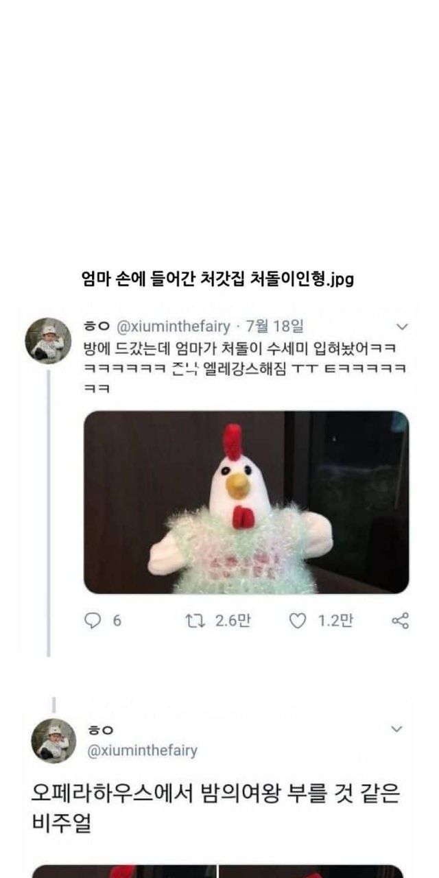Viewport: 439px width, 878px height.
Task: Click the reply speech bubble icon
Action: tap(92, 621)
